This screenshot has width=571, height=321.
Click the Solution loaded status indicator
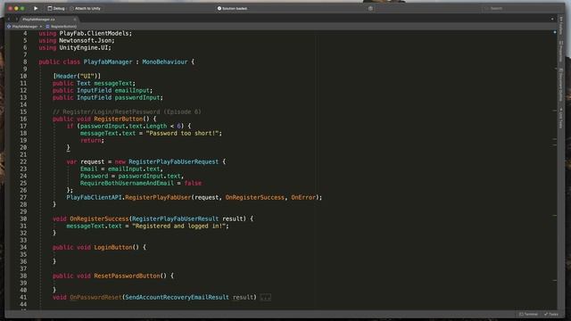click(x=233, y=8)
